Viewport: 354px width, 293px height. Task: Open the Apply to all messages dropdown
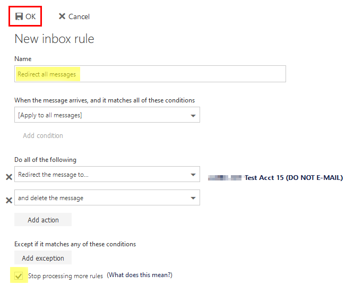pyautogui.click(x=192, y=115)
